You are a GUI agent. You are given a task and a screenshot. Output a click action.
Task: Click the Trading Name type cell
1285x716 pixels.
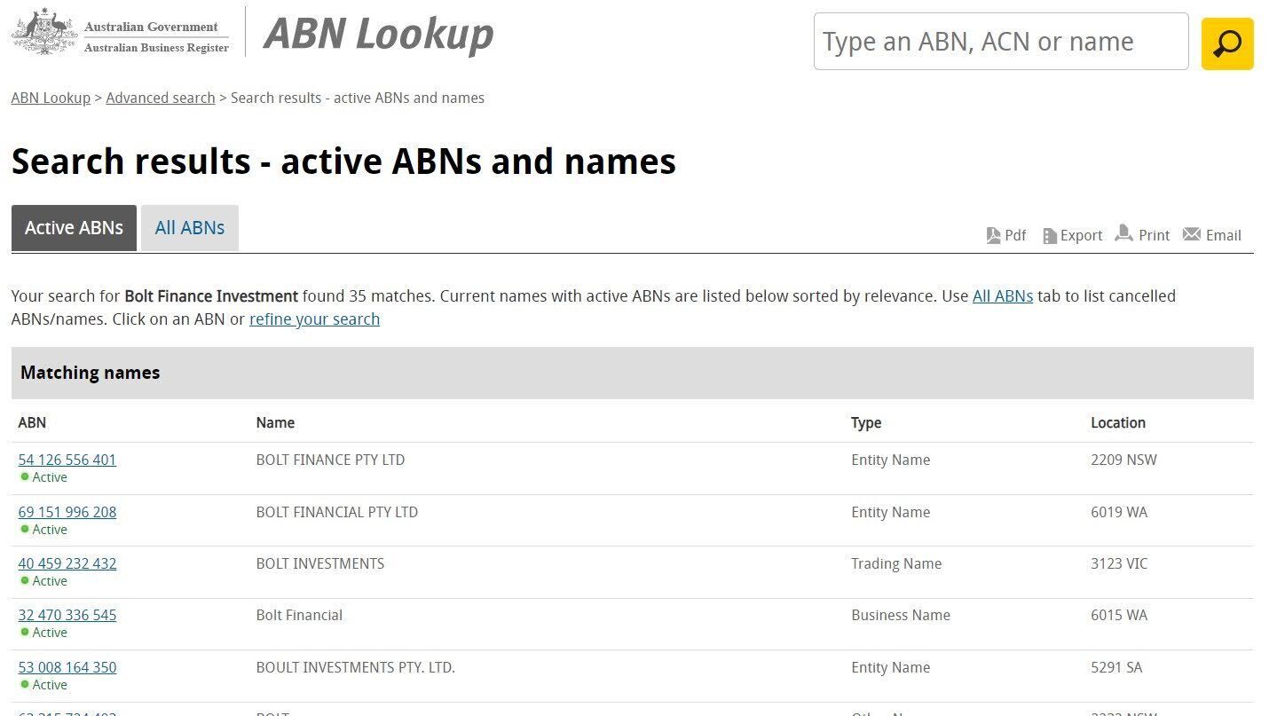[896, 563]
